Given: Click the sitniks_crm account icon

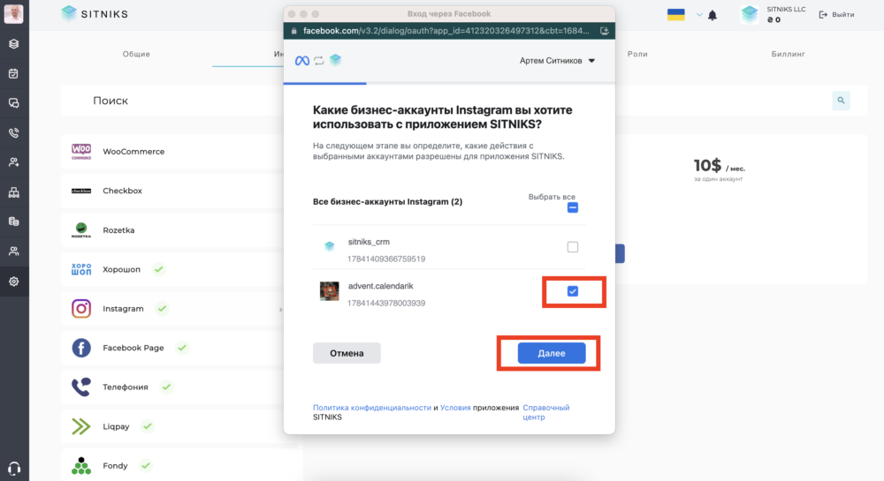Looking at the screenshot, I should coord(329,246).
